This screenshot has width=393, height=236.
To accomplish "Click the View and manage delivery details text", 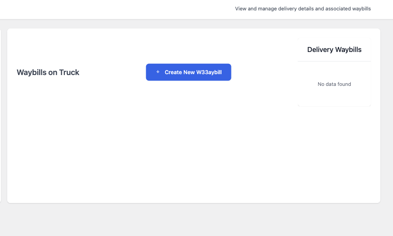I will pyautogui.click(x=303, y=9).
